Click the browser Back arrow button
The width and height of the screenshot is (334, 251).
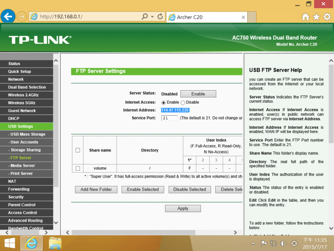(x=8, y=16)
